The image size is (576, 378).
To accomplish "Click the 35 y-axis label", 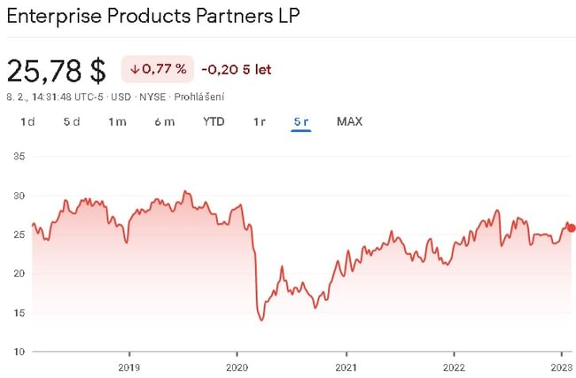I will (19, 157).
